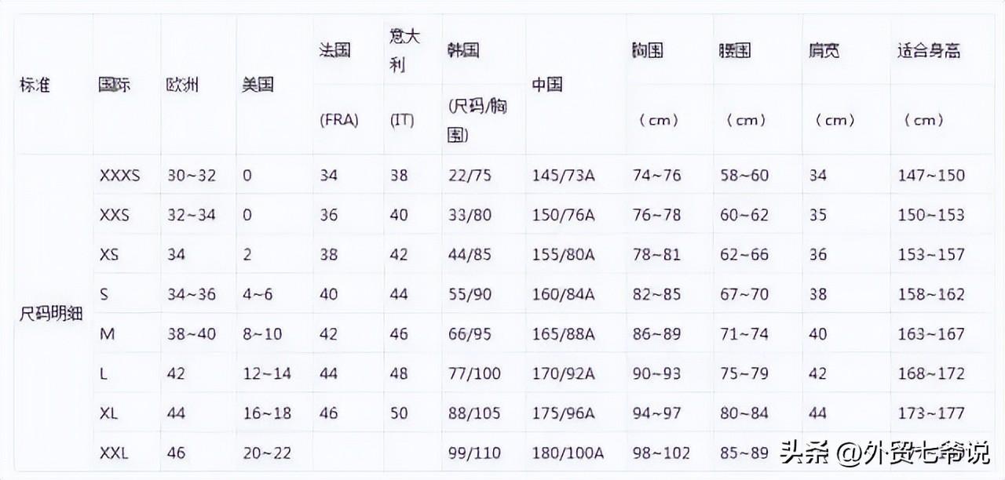
Task: Select the 美国 column header
Action: [258, 85]
